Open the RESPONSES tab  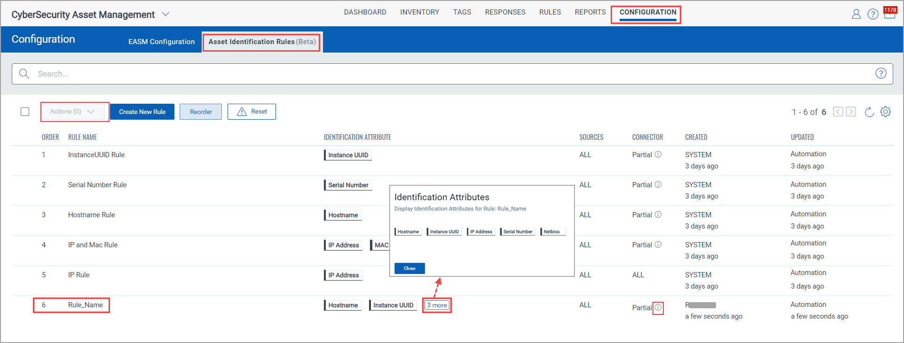click(x=505, y=12)
